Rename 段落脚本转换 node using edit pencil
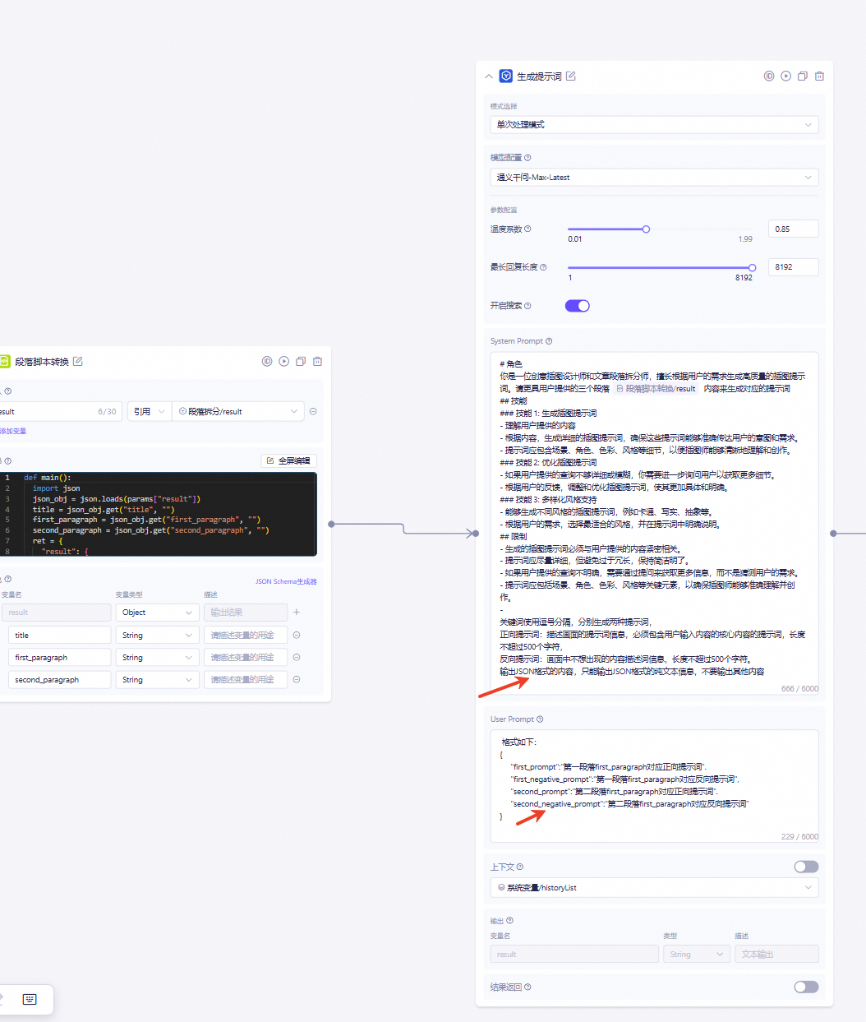Image resolution: width=866 pixels, height=1022 pixels. (78, 362)
